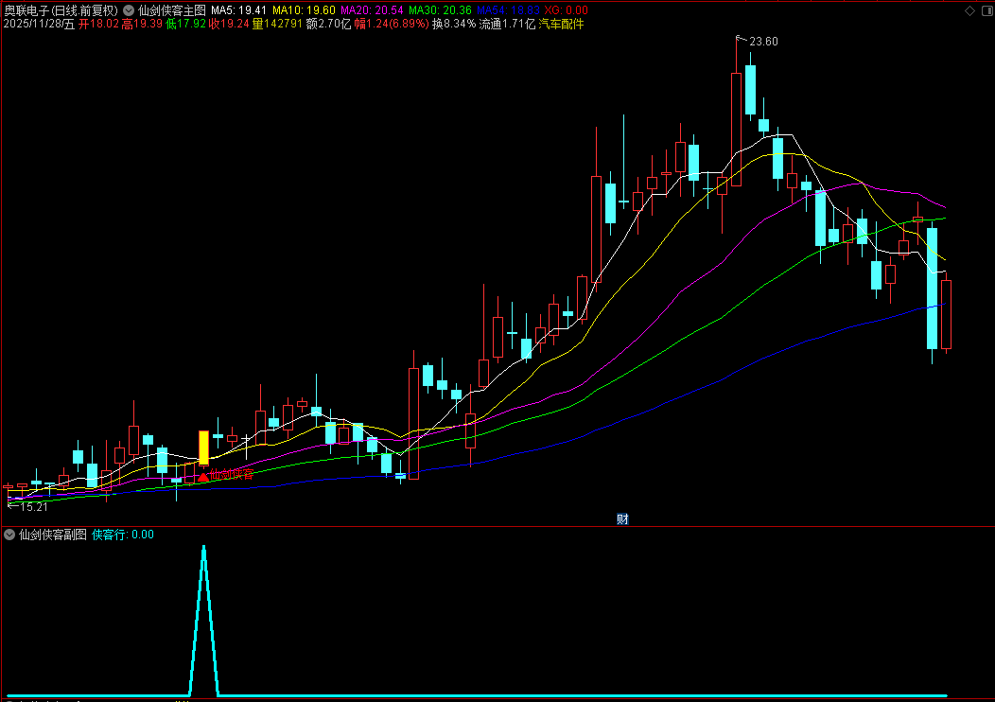Select the MA20: 20.54 legend
Image resolution: width=995 pixels, height=702 pixels.
pos(372,10)
